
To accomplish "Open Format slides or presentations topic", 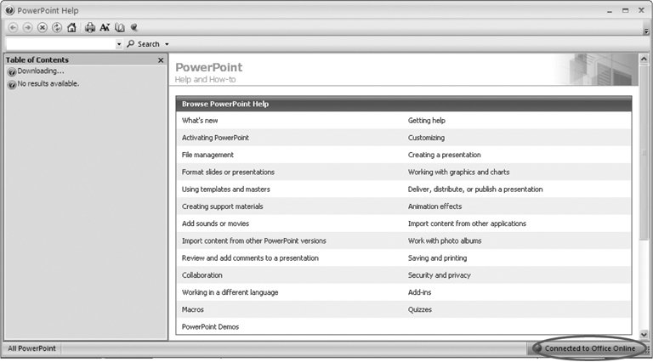I will [228, 172].
